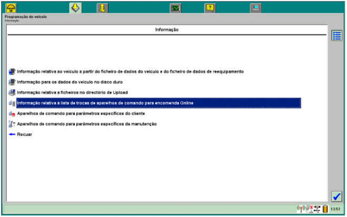Image resolution: width=347 pixels, height=217 pixels.
Task: Confirm with the blue checkmark button
Action: 336,196
